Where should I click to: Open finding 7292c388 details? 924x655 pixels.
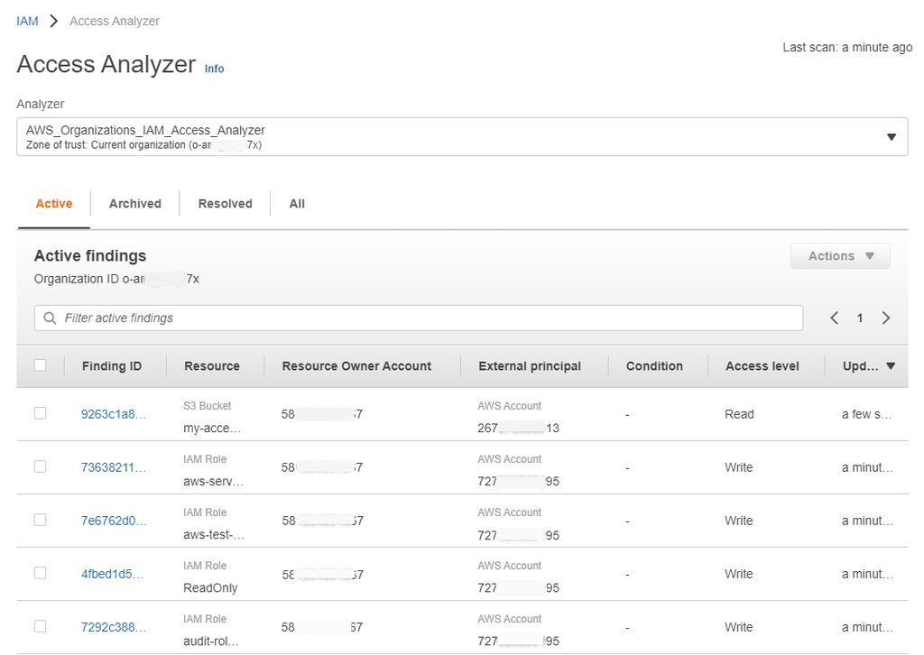(113, 627)
